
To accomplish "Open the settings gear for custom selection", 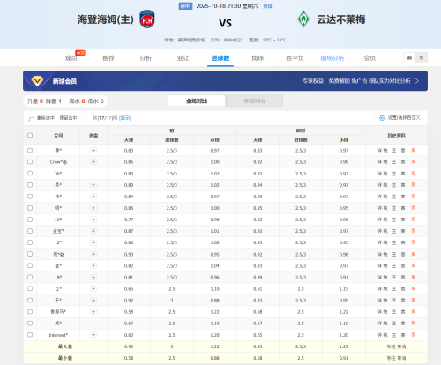I will click(x=382, y=118).
